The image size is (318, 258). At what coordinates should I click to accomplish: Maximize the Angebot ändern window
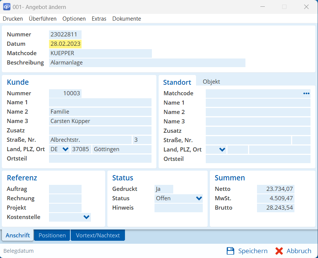[284, 7]
